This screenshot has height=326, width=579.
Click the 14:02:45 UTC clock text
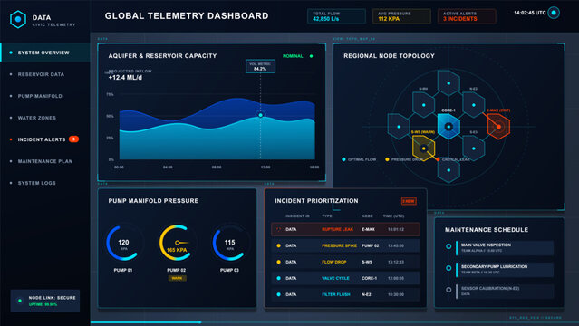pyautogui.click(x=529, y=13)
